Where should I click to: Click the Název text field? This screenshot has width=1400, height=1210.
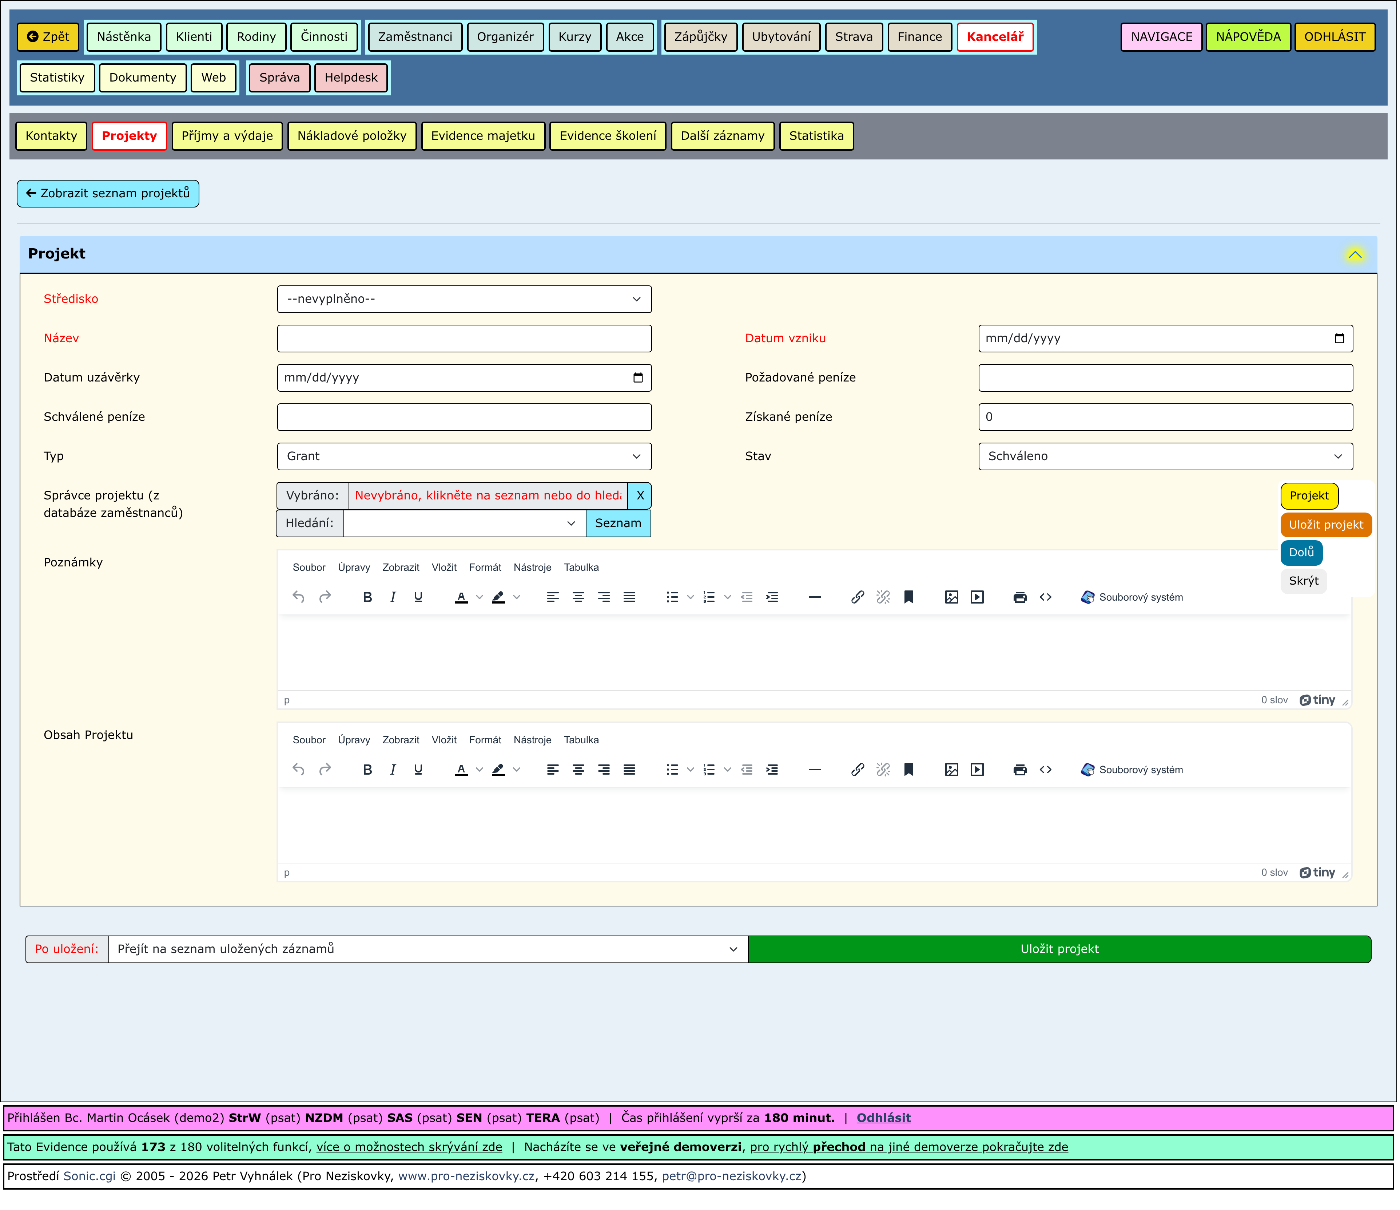click(x=464, y=339)
